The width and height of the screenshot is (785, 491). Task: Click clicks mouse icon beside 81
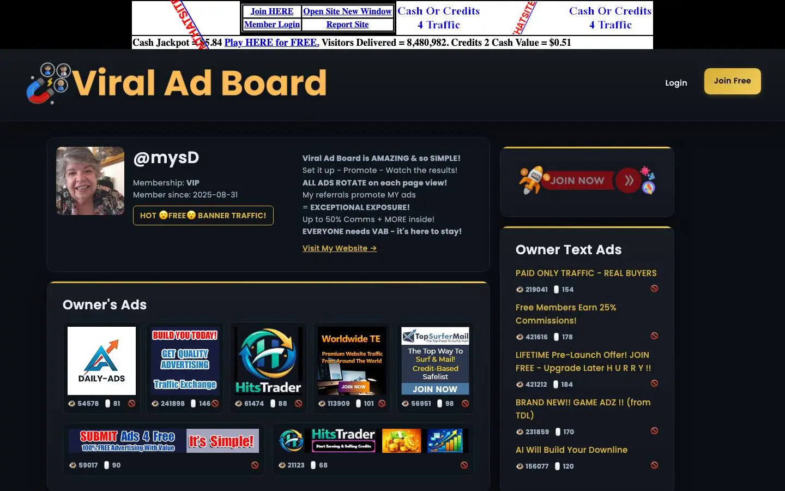click(108, 404)
